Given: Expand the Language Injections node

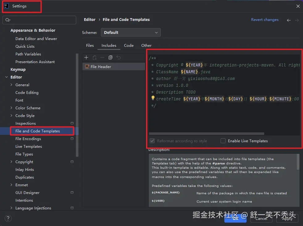Looking at the screenshot, I should (11, 208).
